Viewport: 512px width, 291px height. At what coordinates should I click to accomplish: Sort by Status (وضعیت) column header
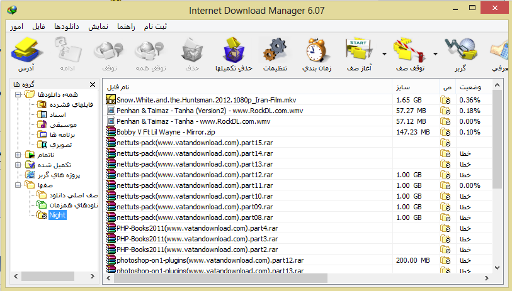pos(474,87)
